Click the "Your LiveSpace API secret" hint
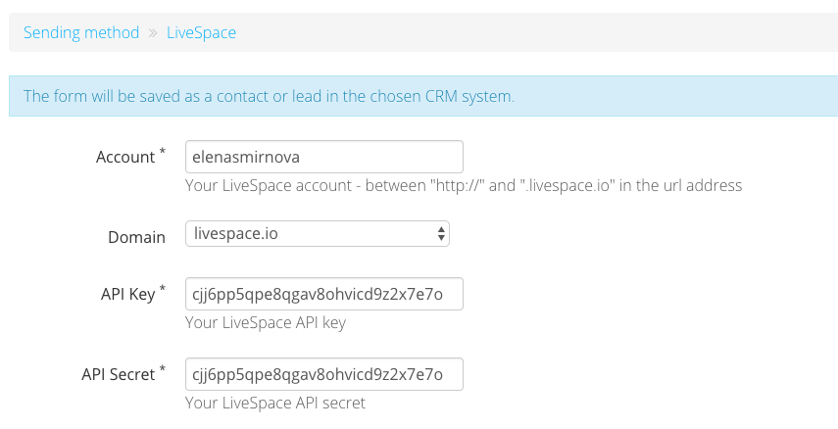The height and width of the screenshot is (429, 838). coord(275,403)
